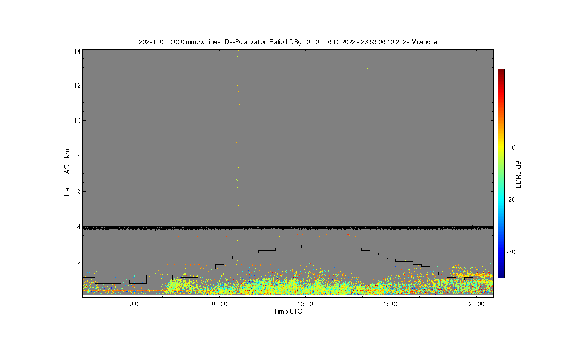
Task: Click the height tick label 2
Action: point(79,262)
